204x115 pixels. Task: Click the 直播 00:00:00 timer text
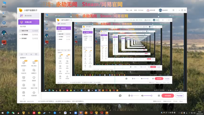(157, 101)
